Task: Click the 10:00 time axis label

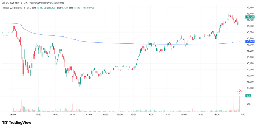Action: pyautogui.click(x=55, y=115)
